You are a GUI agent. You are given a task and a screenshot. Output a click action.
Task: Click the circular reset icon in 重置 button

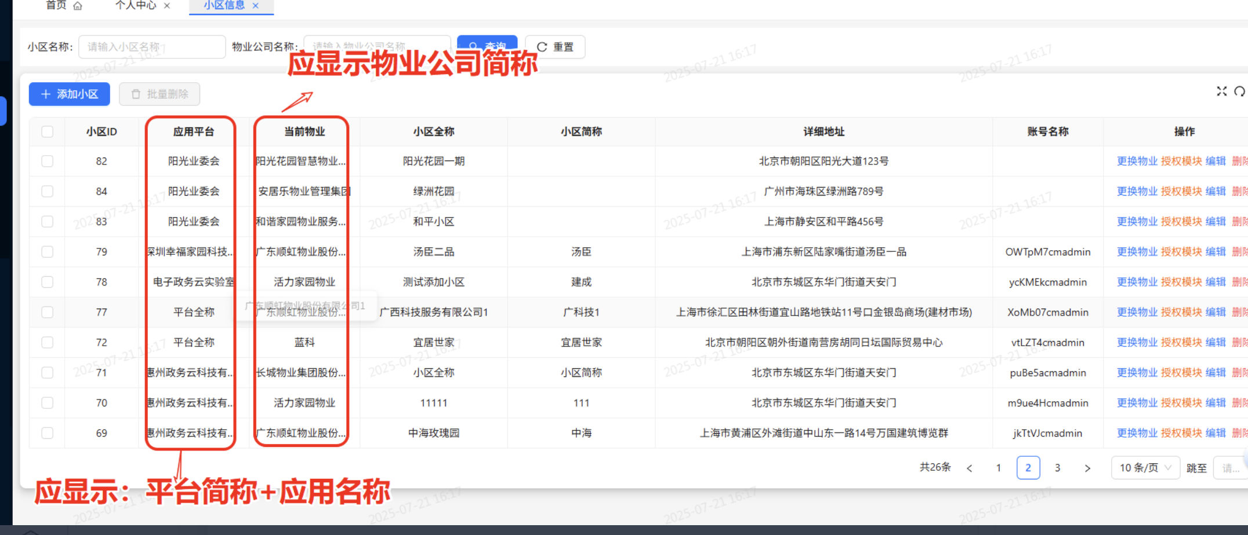543,47
